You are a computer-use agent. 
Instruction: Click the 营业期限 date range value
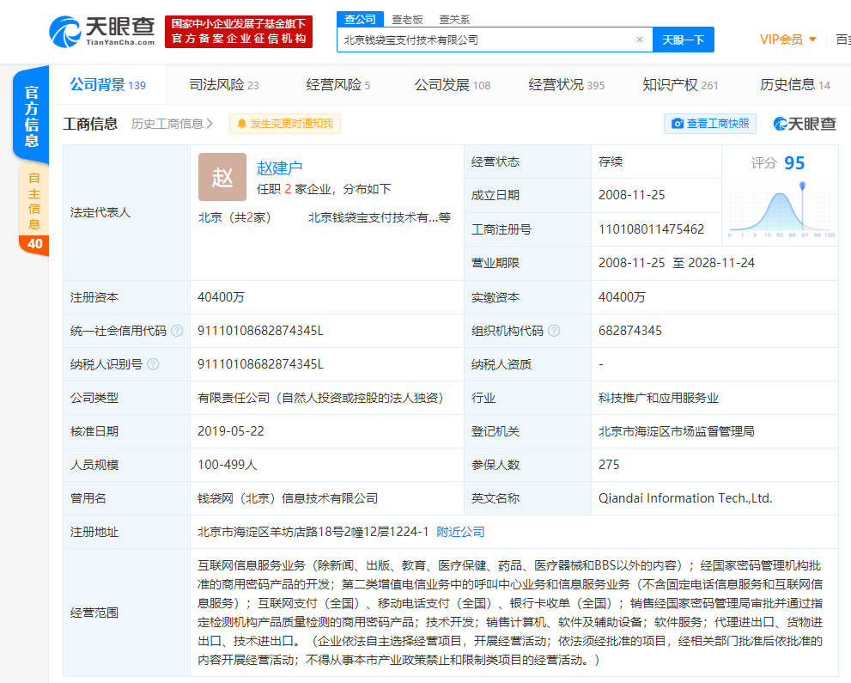pyautogui.click(x=676, y=263)
